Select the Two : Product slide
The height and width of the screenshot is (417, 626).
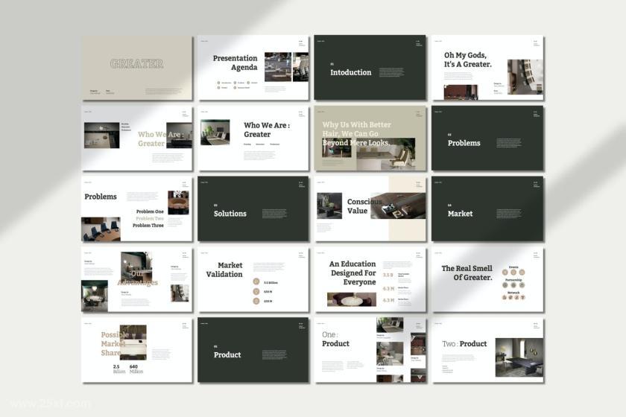coord(487,351)
